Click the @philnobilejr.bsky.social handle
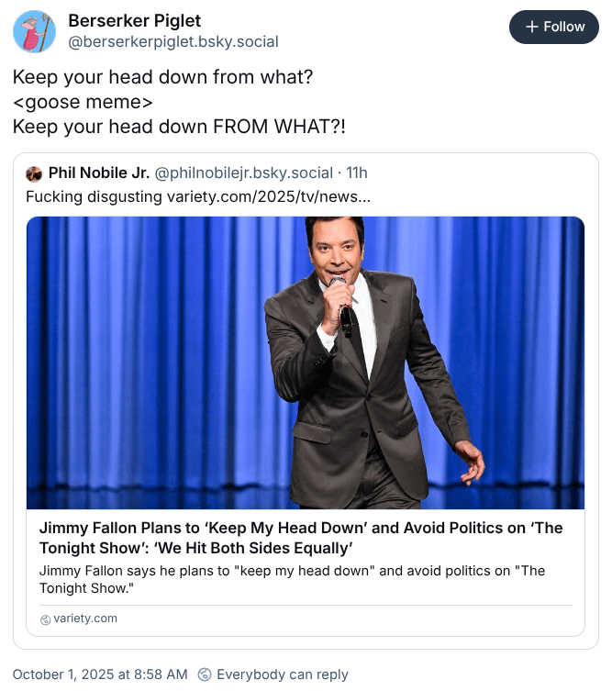 [x=243, y=173]
